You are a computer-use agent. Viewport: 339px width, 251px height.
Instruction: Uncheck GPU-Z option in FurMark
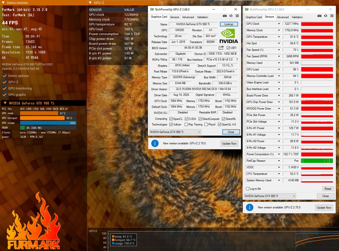pyautogui.click(x=4, y=82)
